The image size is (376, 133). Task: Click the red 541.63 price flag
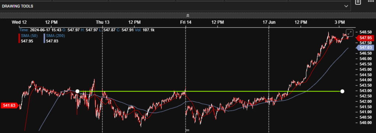tap(10, 105)
